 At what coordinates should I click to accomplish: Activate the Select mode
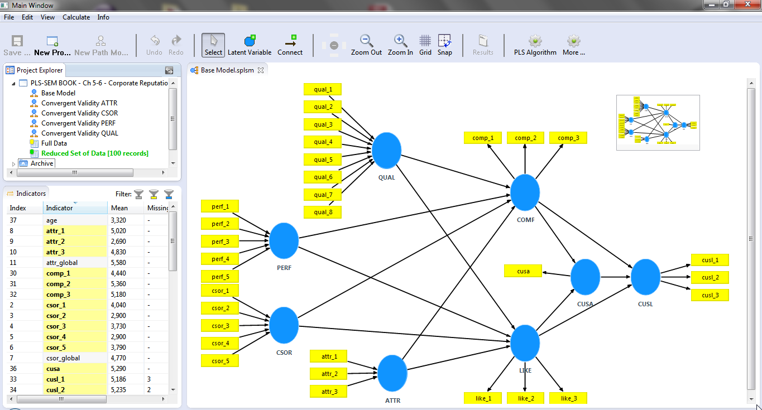click(213, 45)
